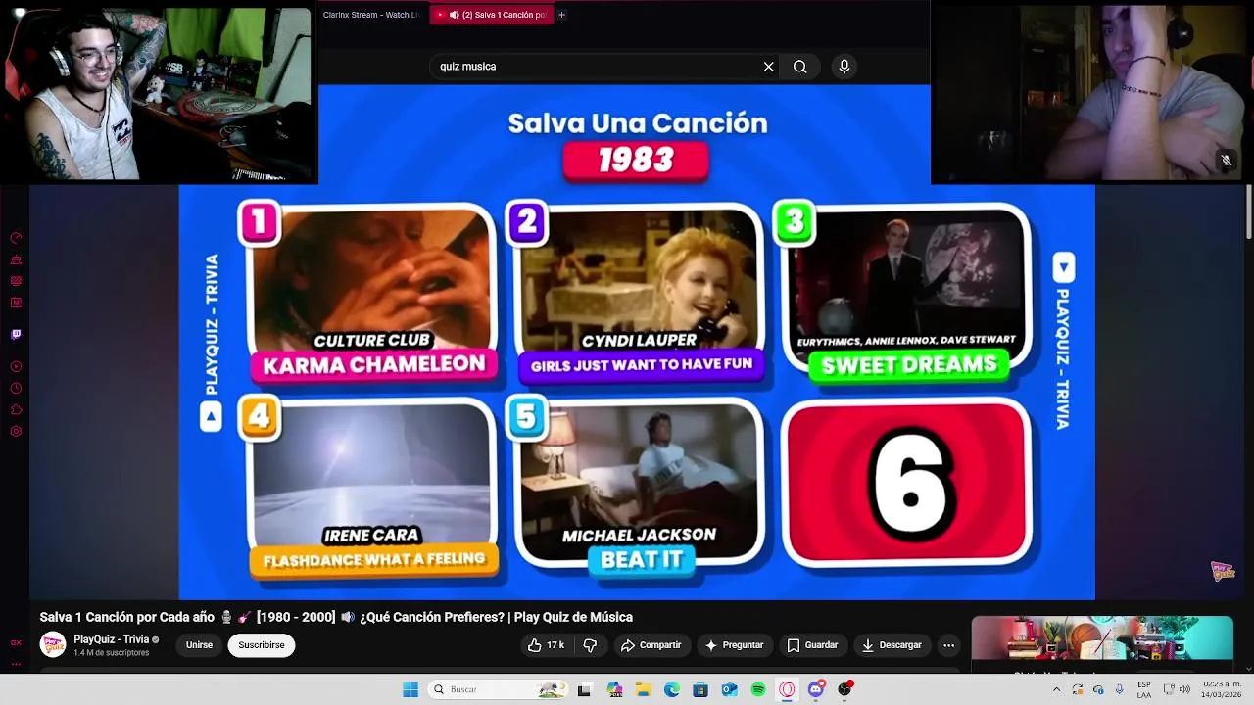Click 1.4 M de suscriptores text
This screenshot has width=1254, height=705.
(111, 653)
